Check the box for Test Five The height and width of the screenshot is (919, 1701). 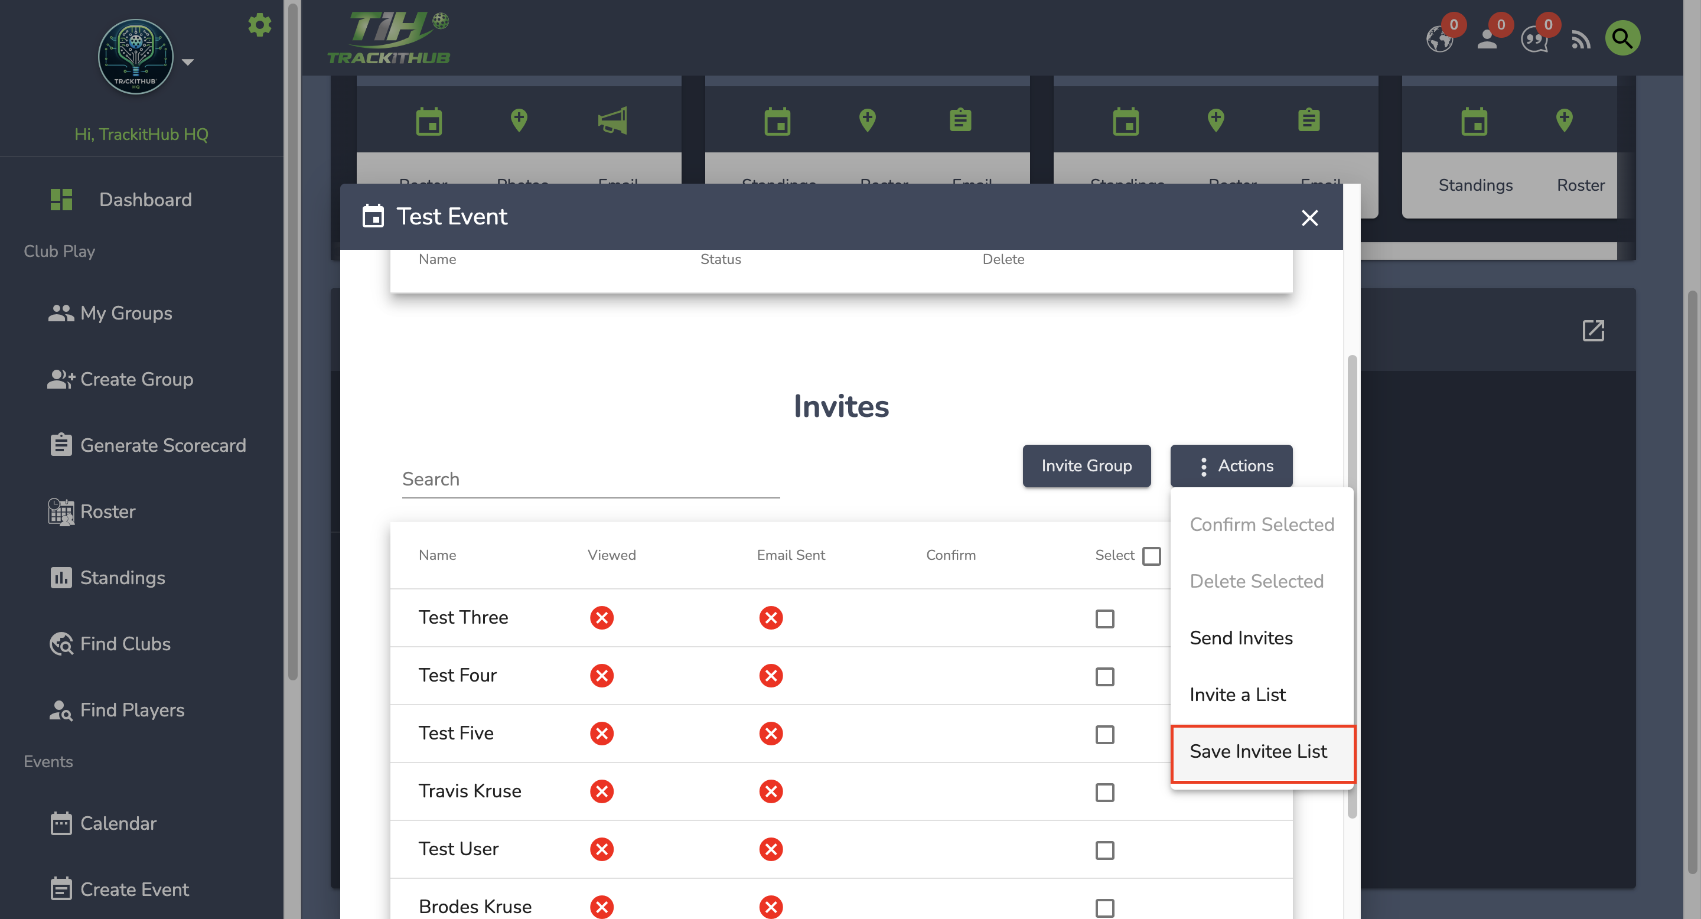click(x=1104, y=734)
